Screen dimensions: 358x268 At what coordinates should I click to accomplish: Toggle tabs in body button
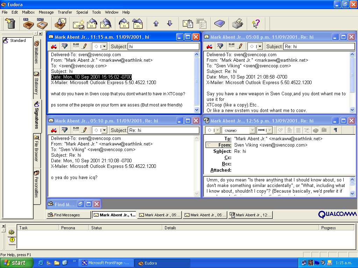[x=307, y=130]
